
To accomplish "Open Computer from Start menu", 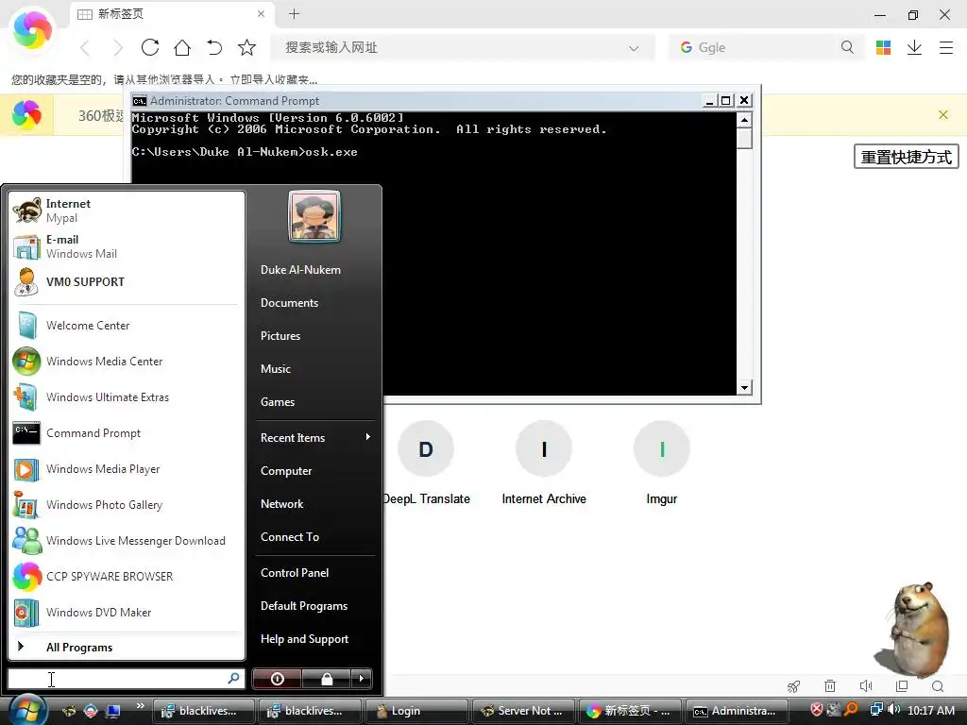I will tap(286, 471).
